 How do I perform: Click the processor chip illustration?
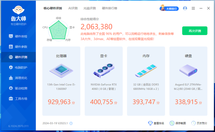point(61,71)
